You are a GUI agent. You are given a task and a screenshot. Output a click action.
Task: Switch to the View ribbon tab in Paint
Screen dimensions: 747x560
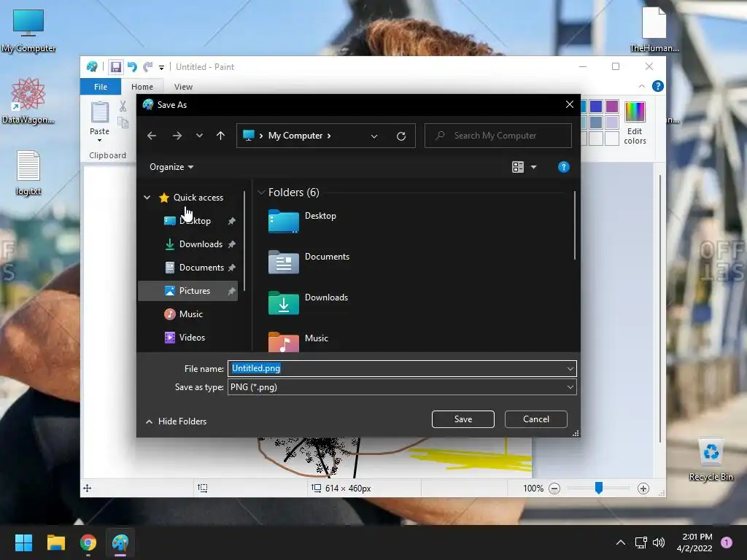click(183, 87)
